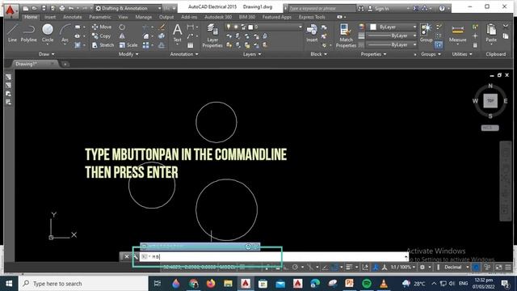517x291 pixels.
Task: Click the command line input field
Action: 274,256
